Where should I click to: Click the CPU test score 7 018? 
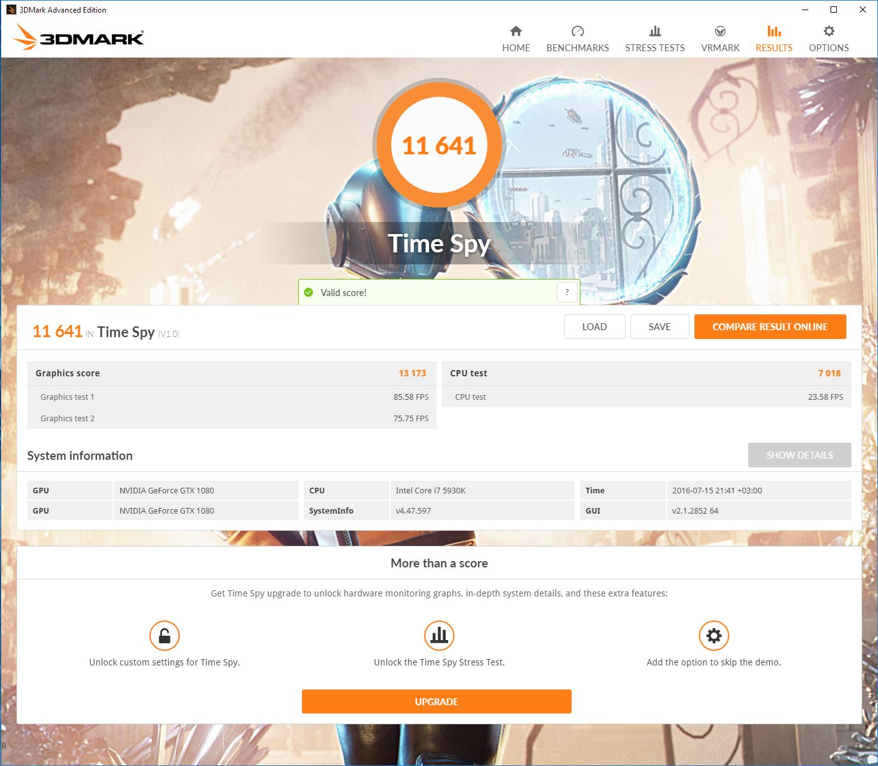click(829, 373)
